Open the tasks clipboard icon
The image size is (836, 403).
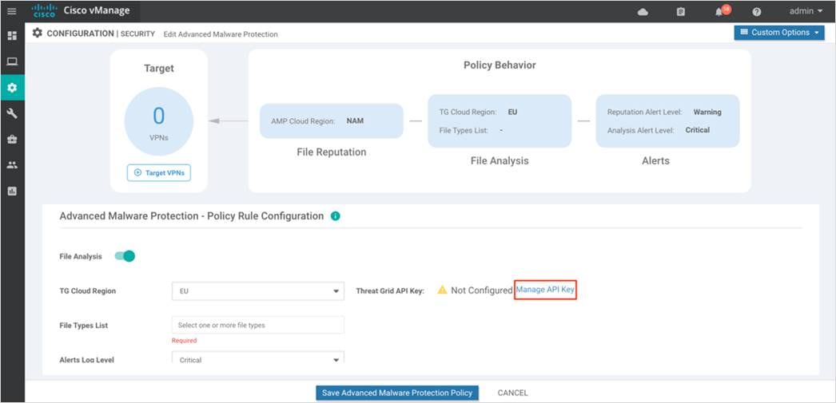click(x=681, y=12)
